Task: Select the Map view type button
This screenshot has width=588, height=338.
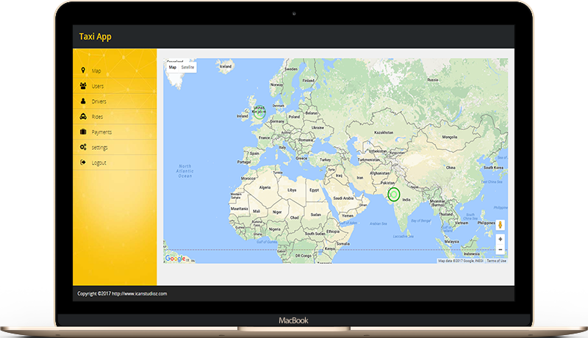Action: [x=173, y=67]
